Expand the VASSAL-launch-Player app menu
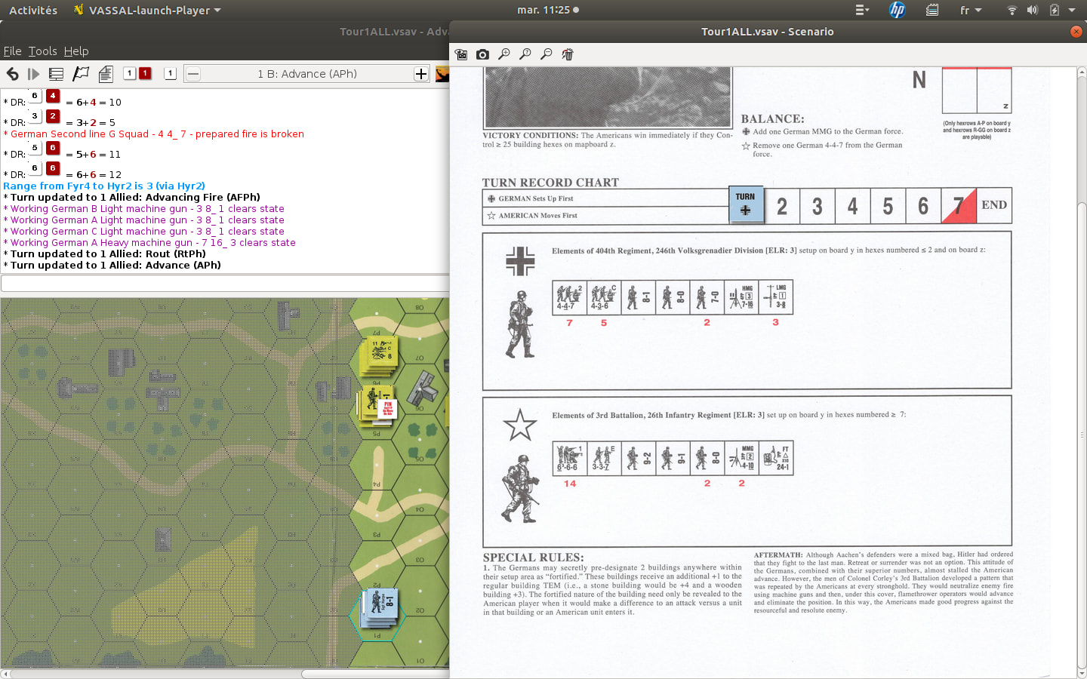Image resolution: width=1087 pixels, height=679 pixels. tap(148, 10)
